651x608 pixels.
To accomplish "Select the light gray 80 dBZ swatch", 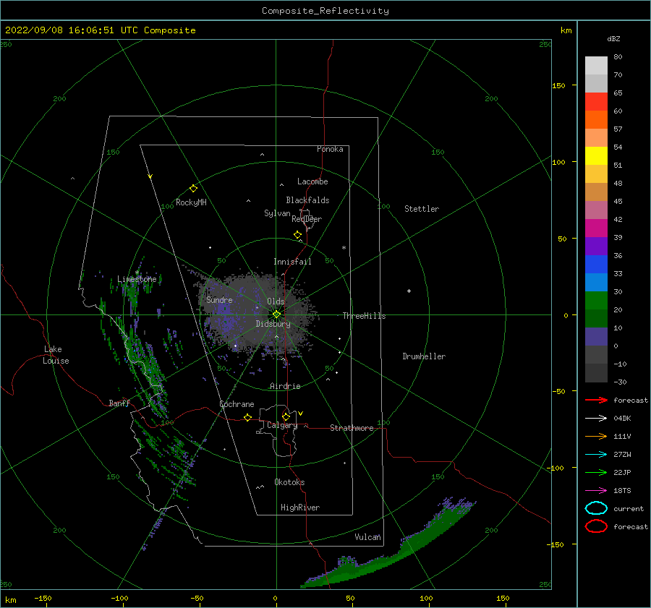I will (596, 66).
